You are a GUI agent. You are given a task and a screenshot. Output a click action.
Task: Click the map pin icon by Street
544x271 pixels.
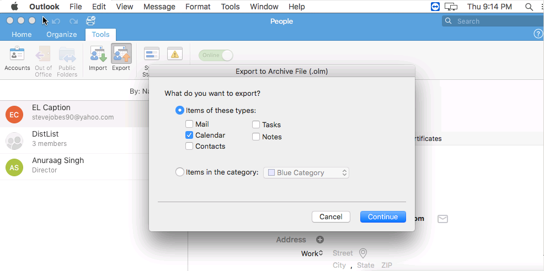click(x=363, y=253)
